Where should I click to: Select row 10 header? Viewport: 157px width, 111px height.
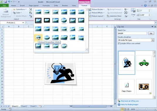[2, 57]
